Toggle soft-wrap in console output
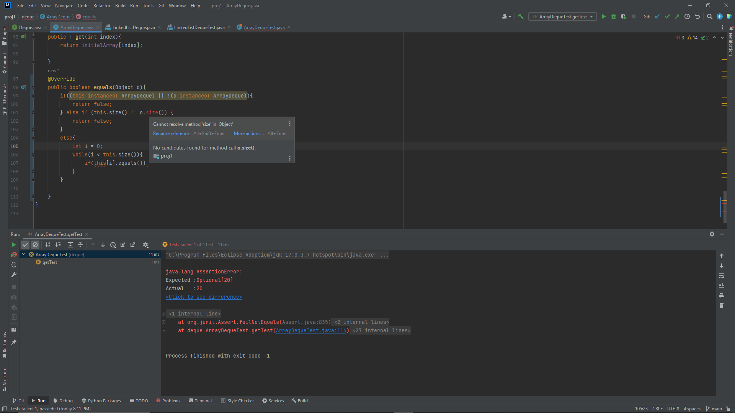Viewport: 735px width, 413px height. click(722, 276)
